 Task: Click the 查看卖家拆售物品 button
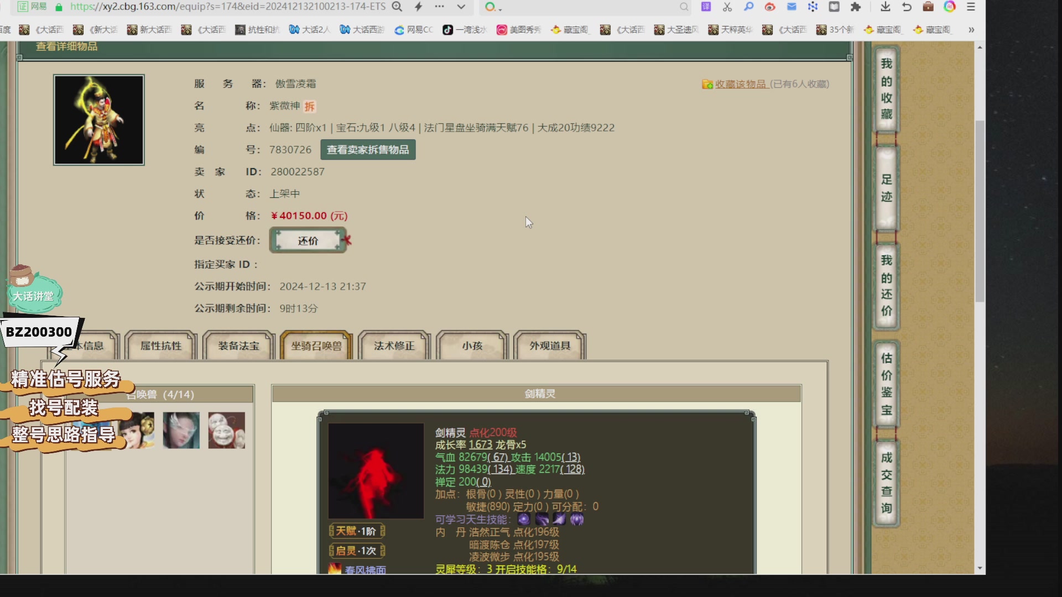[x=368, y=150]
